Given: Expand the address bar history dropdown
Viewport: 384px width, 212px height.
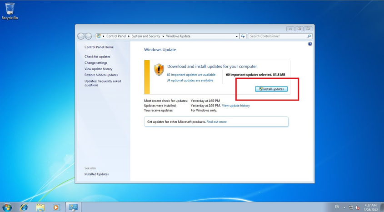Looking at the screenshot, I should click(236, 36).
